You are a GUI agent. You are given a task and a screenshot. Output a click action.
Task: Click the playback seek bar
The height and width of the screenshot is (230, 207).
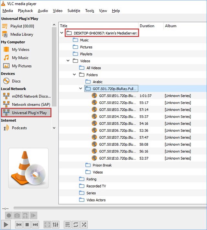coord(110,208)
